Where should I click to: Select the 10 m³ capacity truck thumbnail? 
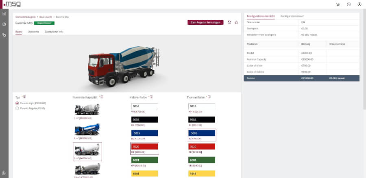tap(87, 169)
